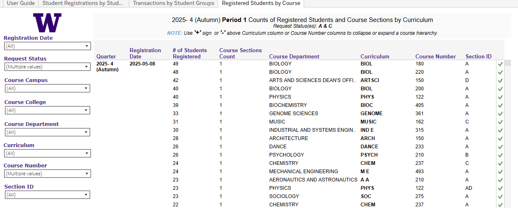Viewport: 518px width, 208px height.
Task: Click course number 493
Action: 420,172
